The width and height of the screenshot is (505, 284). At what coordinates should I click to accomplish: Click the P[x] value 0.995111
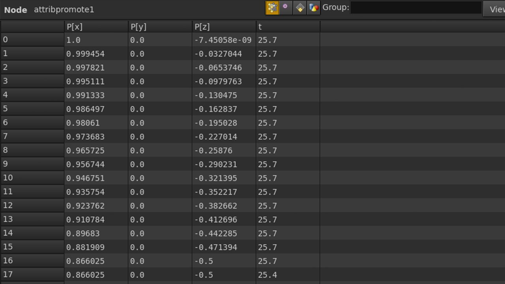(x=85, y=82)
